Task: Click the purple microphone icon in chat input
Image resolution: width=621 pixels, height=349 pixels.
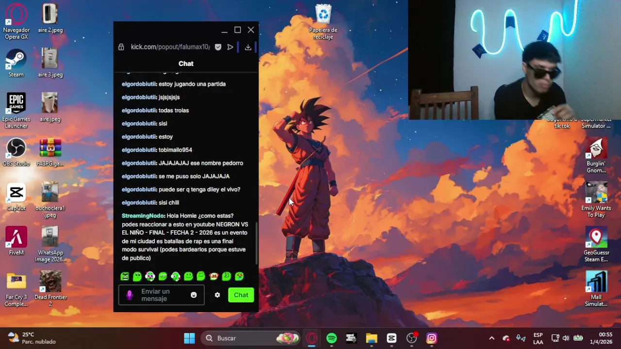Action: click(x=129, y=295)
